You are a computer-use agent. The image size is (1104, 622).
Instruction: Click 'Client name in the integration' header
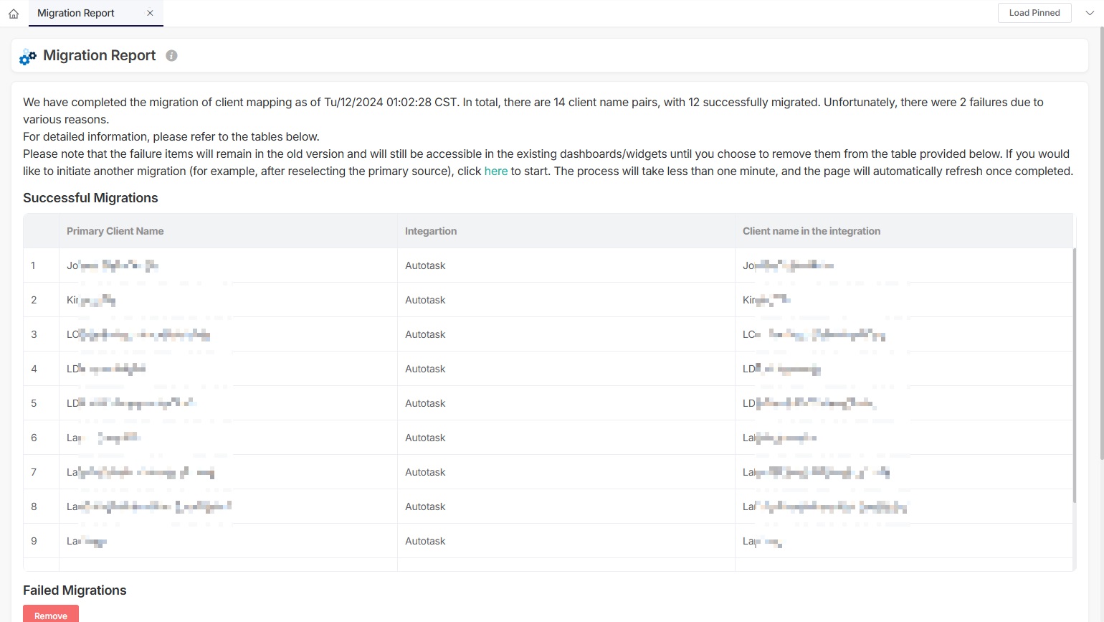(x=811, y=231)
